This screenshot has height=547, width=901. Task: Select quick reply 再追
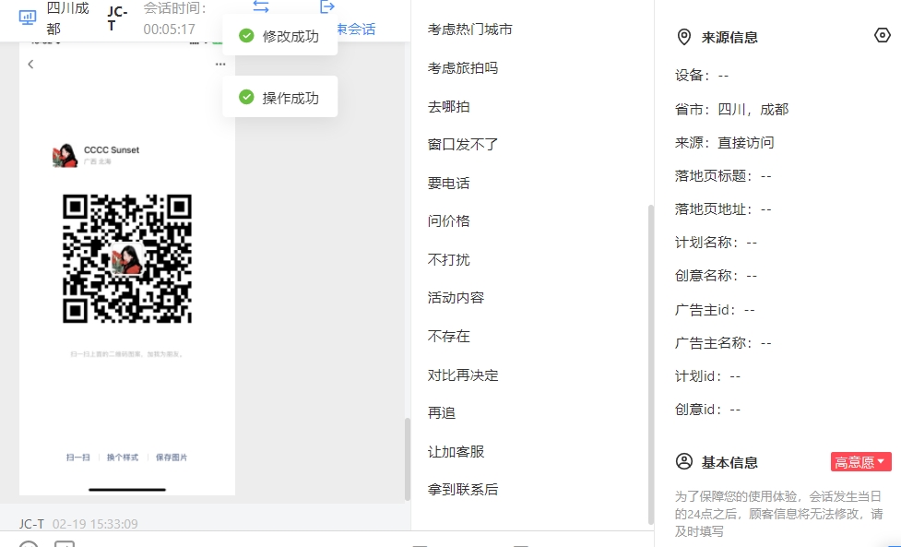(x=442, y=412)
